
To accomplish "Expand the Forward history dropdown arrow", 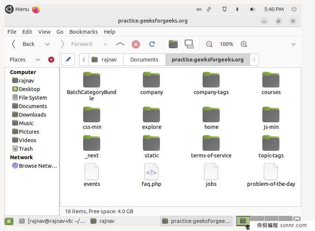I will (105, 44).
